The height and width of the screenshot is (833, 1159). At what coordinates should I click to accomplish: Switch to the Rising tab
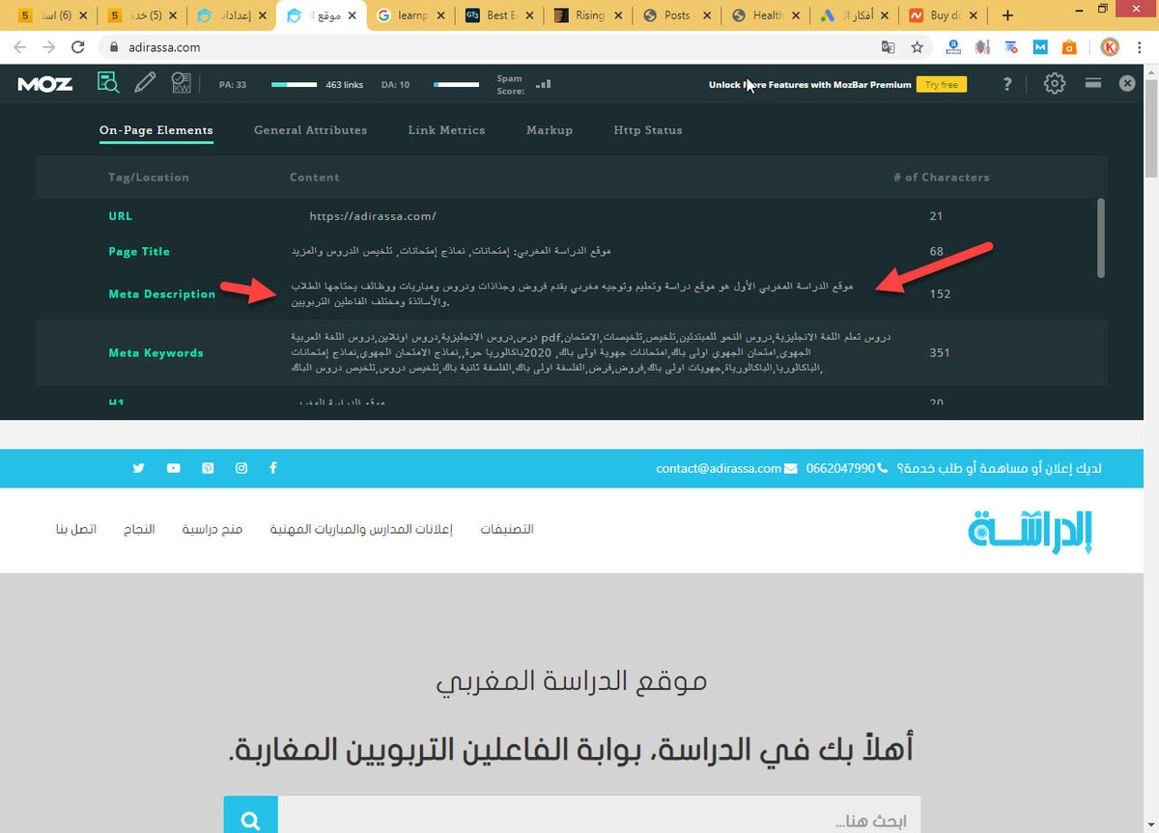coord(587,15)
